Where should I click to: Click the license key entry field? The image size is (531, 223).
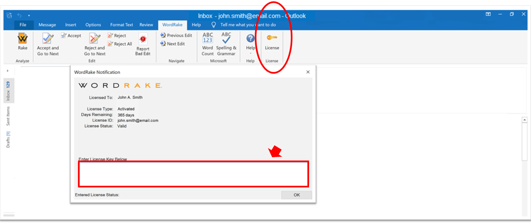(x=193, y=174)
